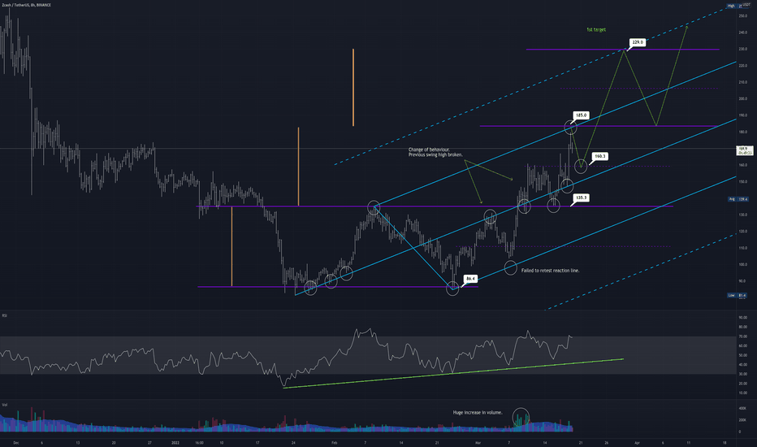The image size is (757, 447).
Task: Click 'Failed to retest reaction line' note
Action: point(551,271)
